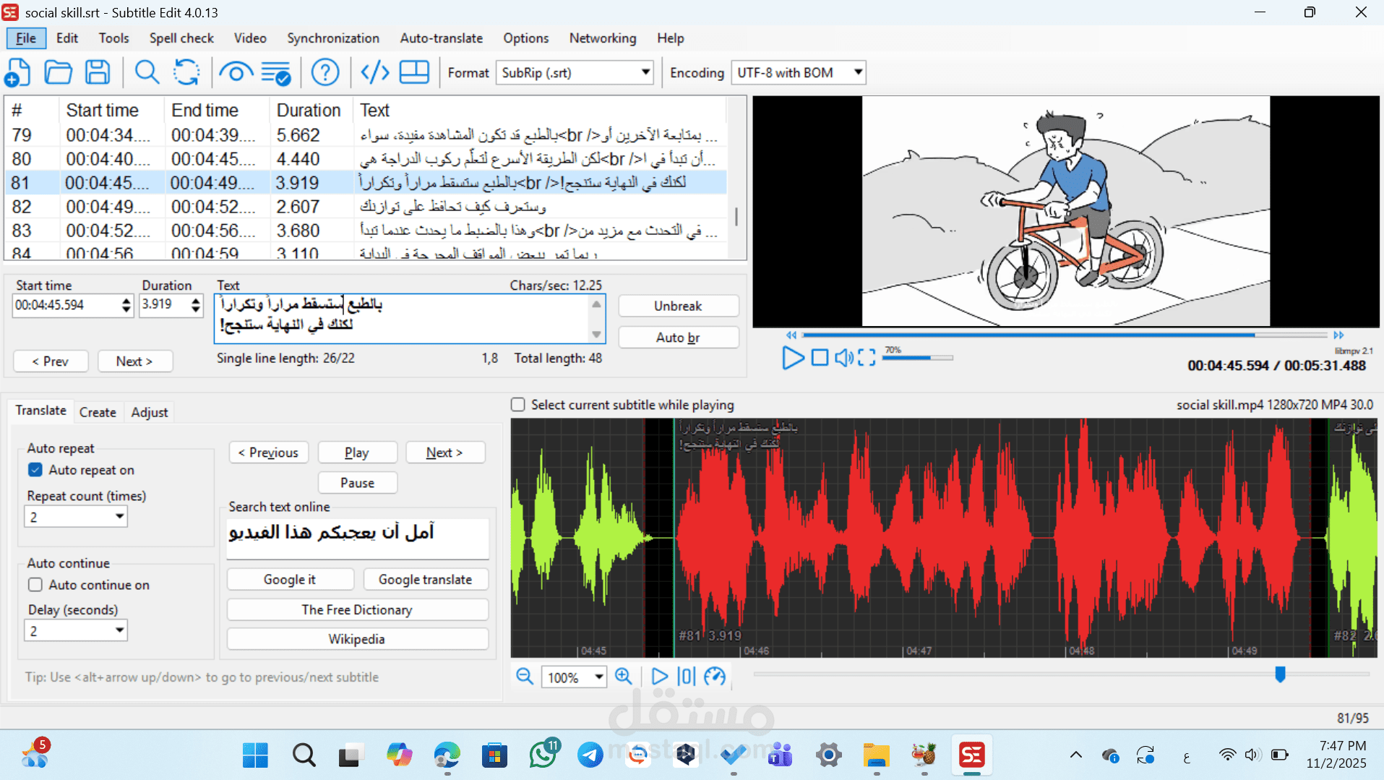Open Visual sync eye icon

236,72
